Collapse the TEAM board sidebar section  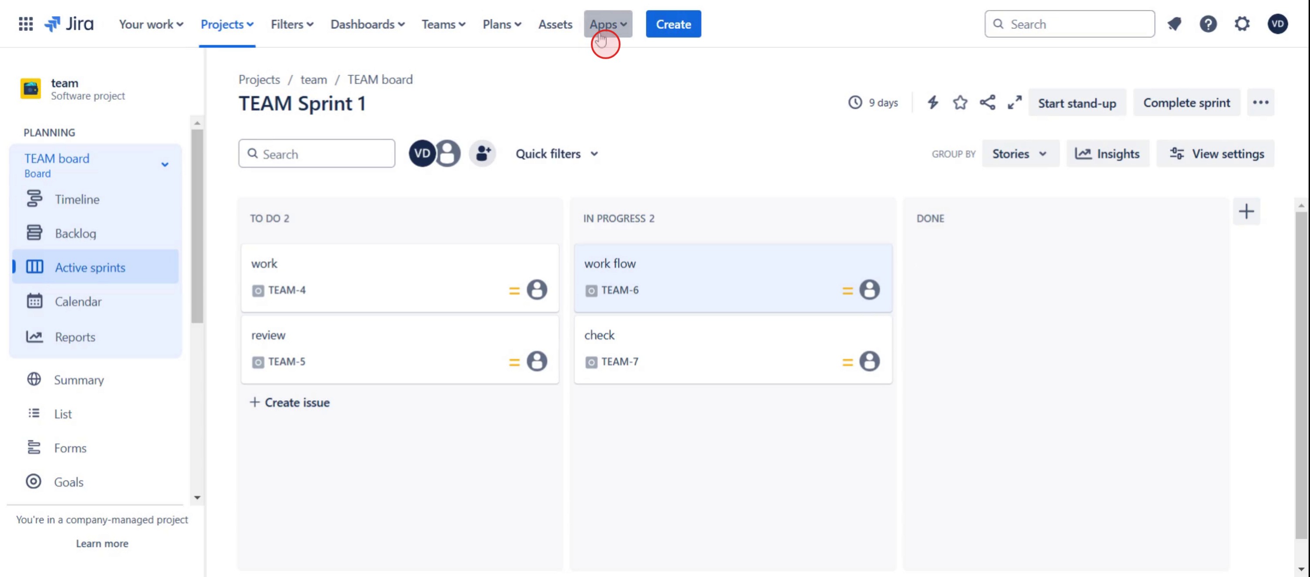(x=165, y=165)
